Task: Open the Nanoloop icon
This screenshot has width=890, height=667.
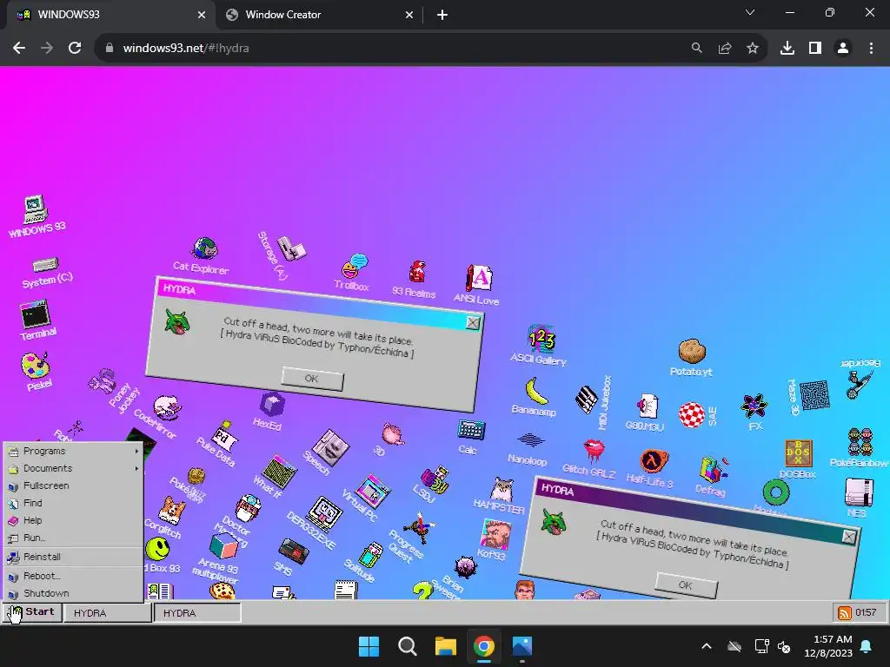Action: (531, 439)
